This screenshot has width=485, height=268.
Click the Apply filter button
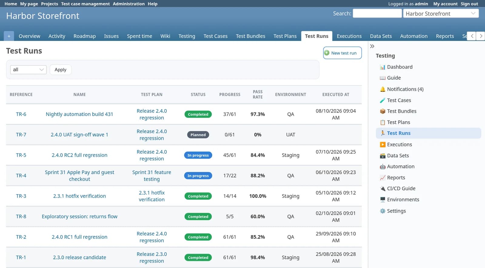[60, 70]
